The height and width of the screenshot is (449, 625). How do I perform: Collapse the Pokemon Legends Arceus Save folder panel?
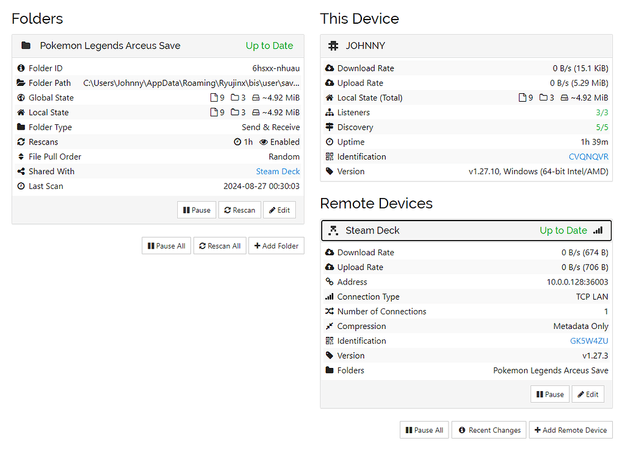(x=110, y=46)
